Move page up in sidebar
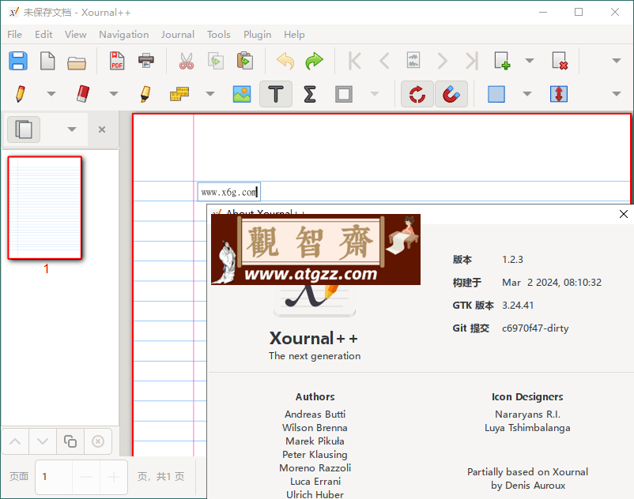 coord(15,441)
